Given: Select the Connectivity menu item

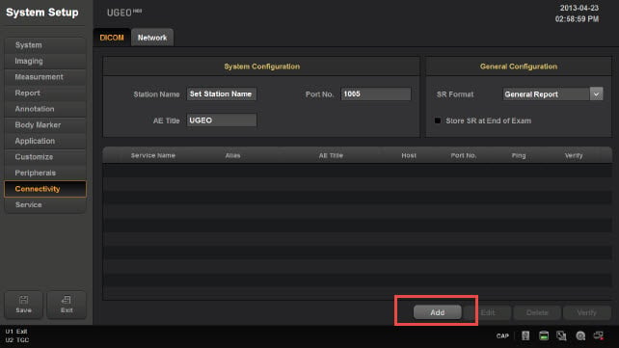Looking at the screenshot, I should click(x=45, y=189).
